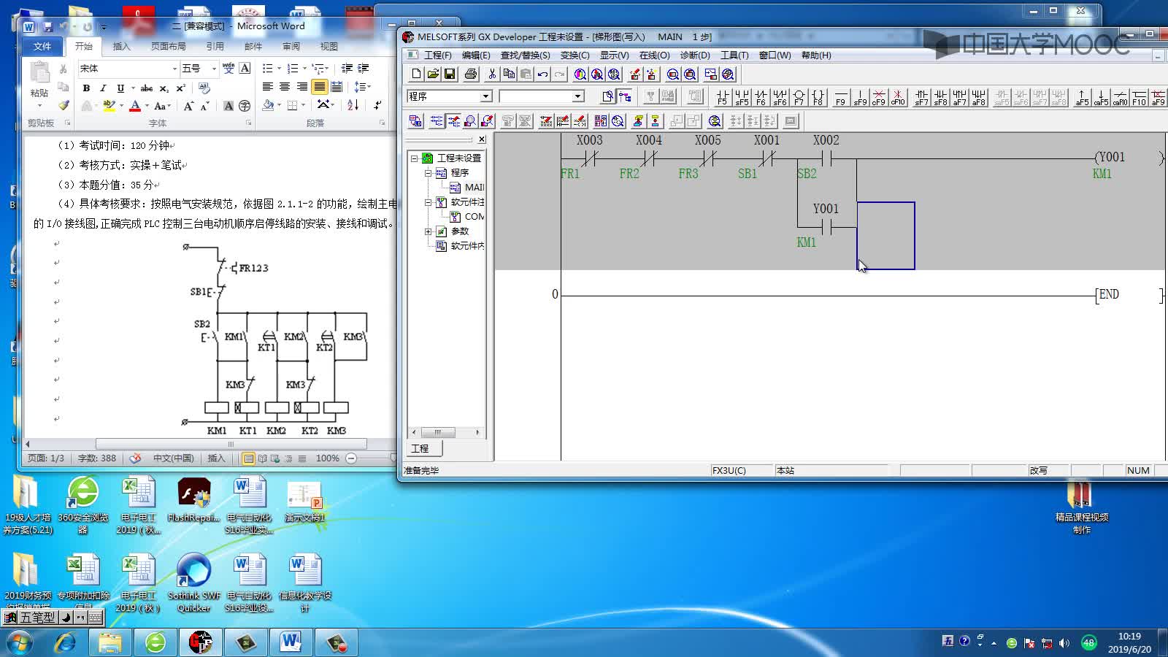
Task: Open the 程序 dropdown in GX Developer
Action: point(486,96)
